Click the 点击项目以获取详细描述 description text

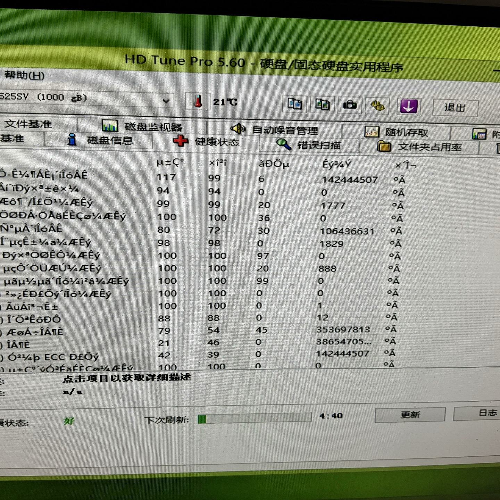[x=127, y=378]
